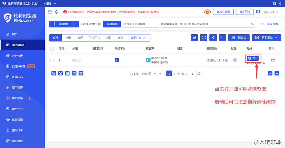Screen dimensions: 285x148
Task: Collapse the sidebar menu icon
Action: point(50,12)
